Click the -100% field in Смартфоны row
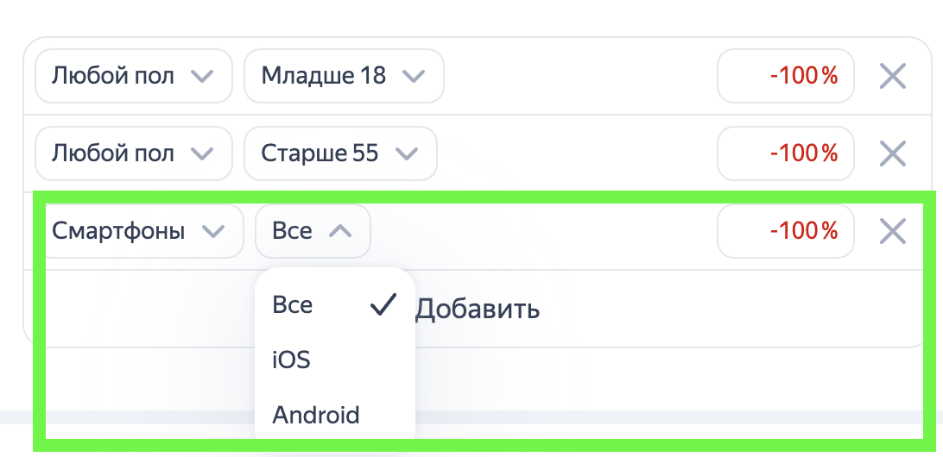Screen dimensions: 943x457 pos(786,231)
